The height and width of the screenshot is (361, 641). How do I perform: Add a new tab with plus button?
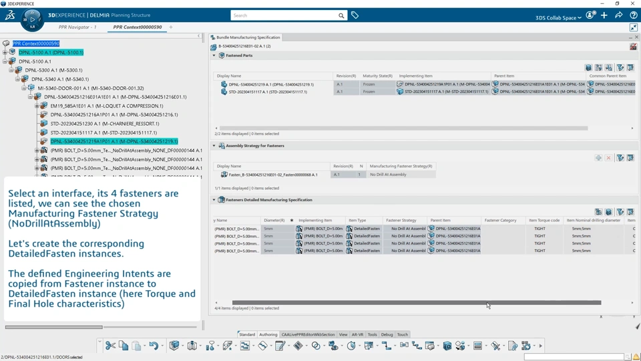pyautogui.click(x=171, y=27)
